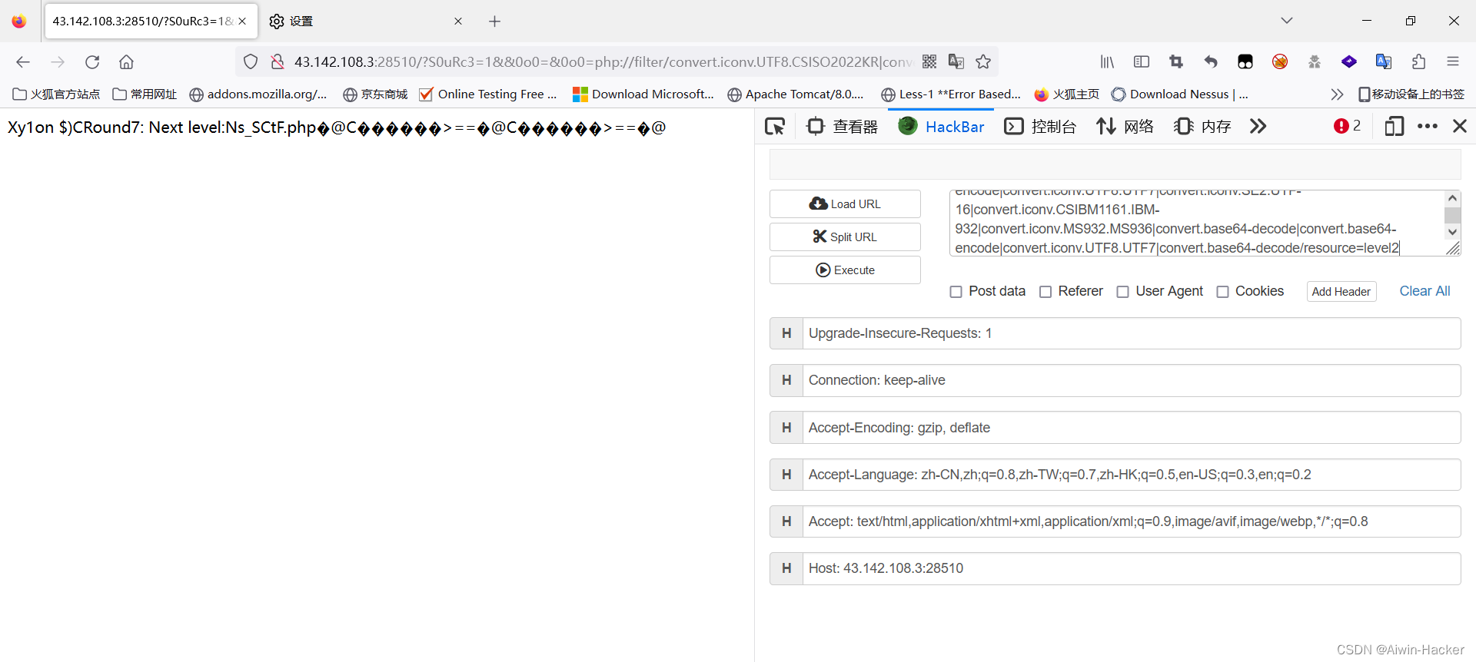Open devtools more options ellipsis
1476x662 pixels.
point(1428,127)
